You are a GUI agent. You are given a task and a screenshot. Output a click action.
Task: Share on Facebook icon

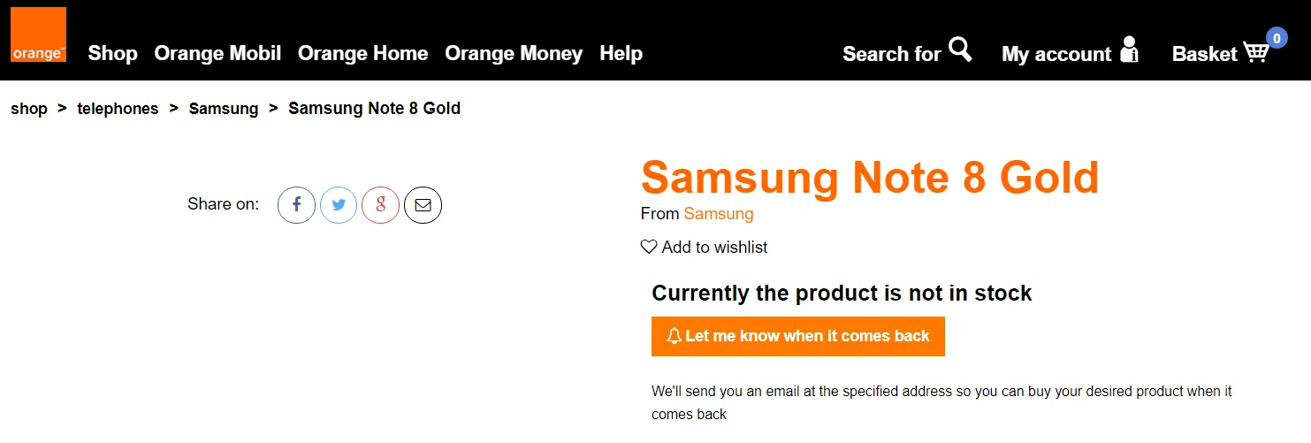coord(297,205)
